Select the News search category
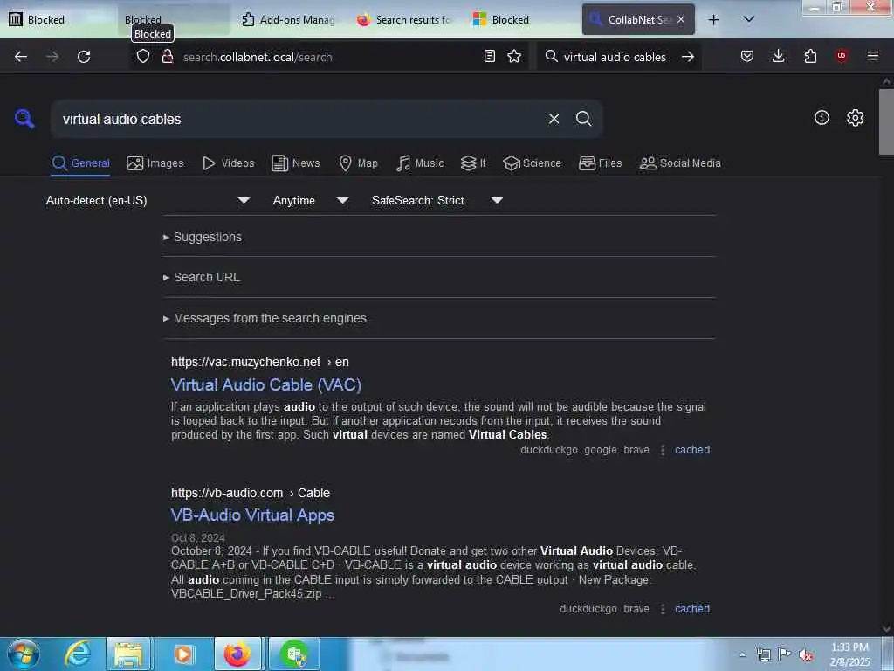Screen dimensions: 894x671 point(295,163)
